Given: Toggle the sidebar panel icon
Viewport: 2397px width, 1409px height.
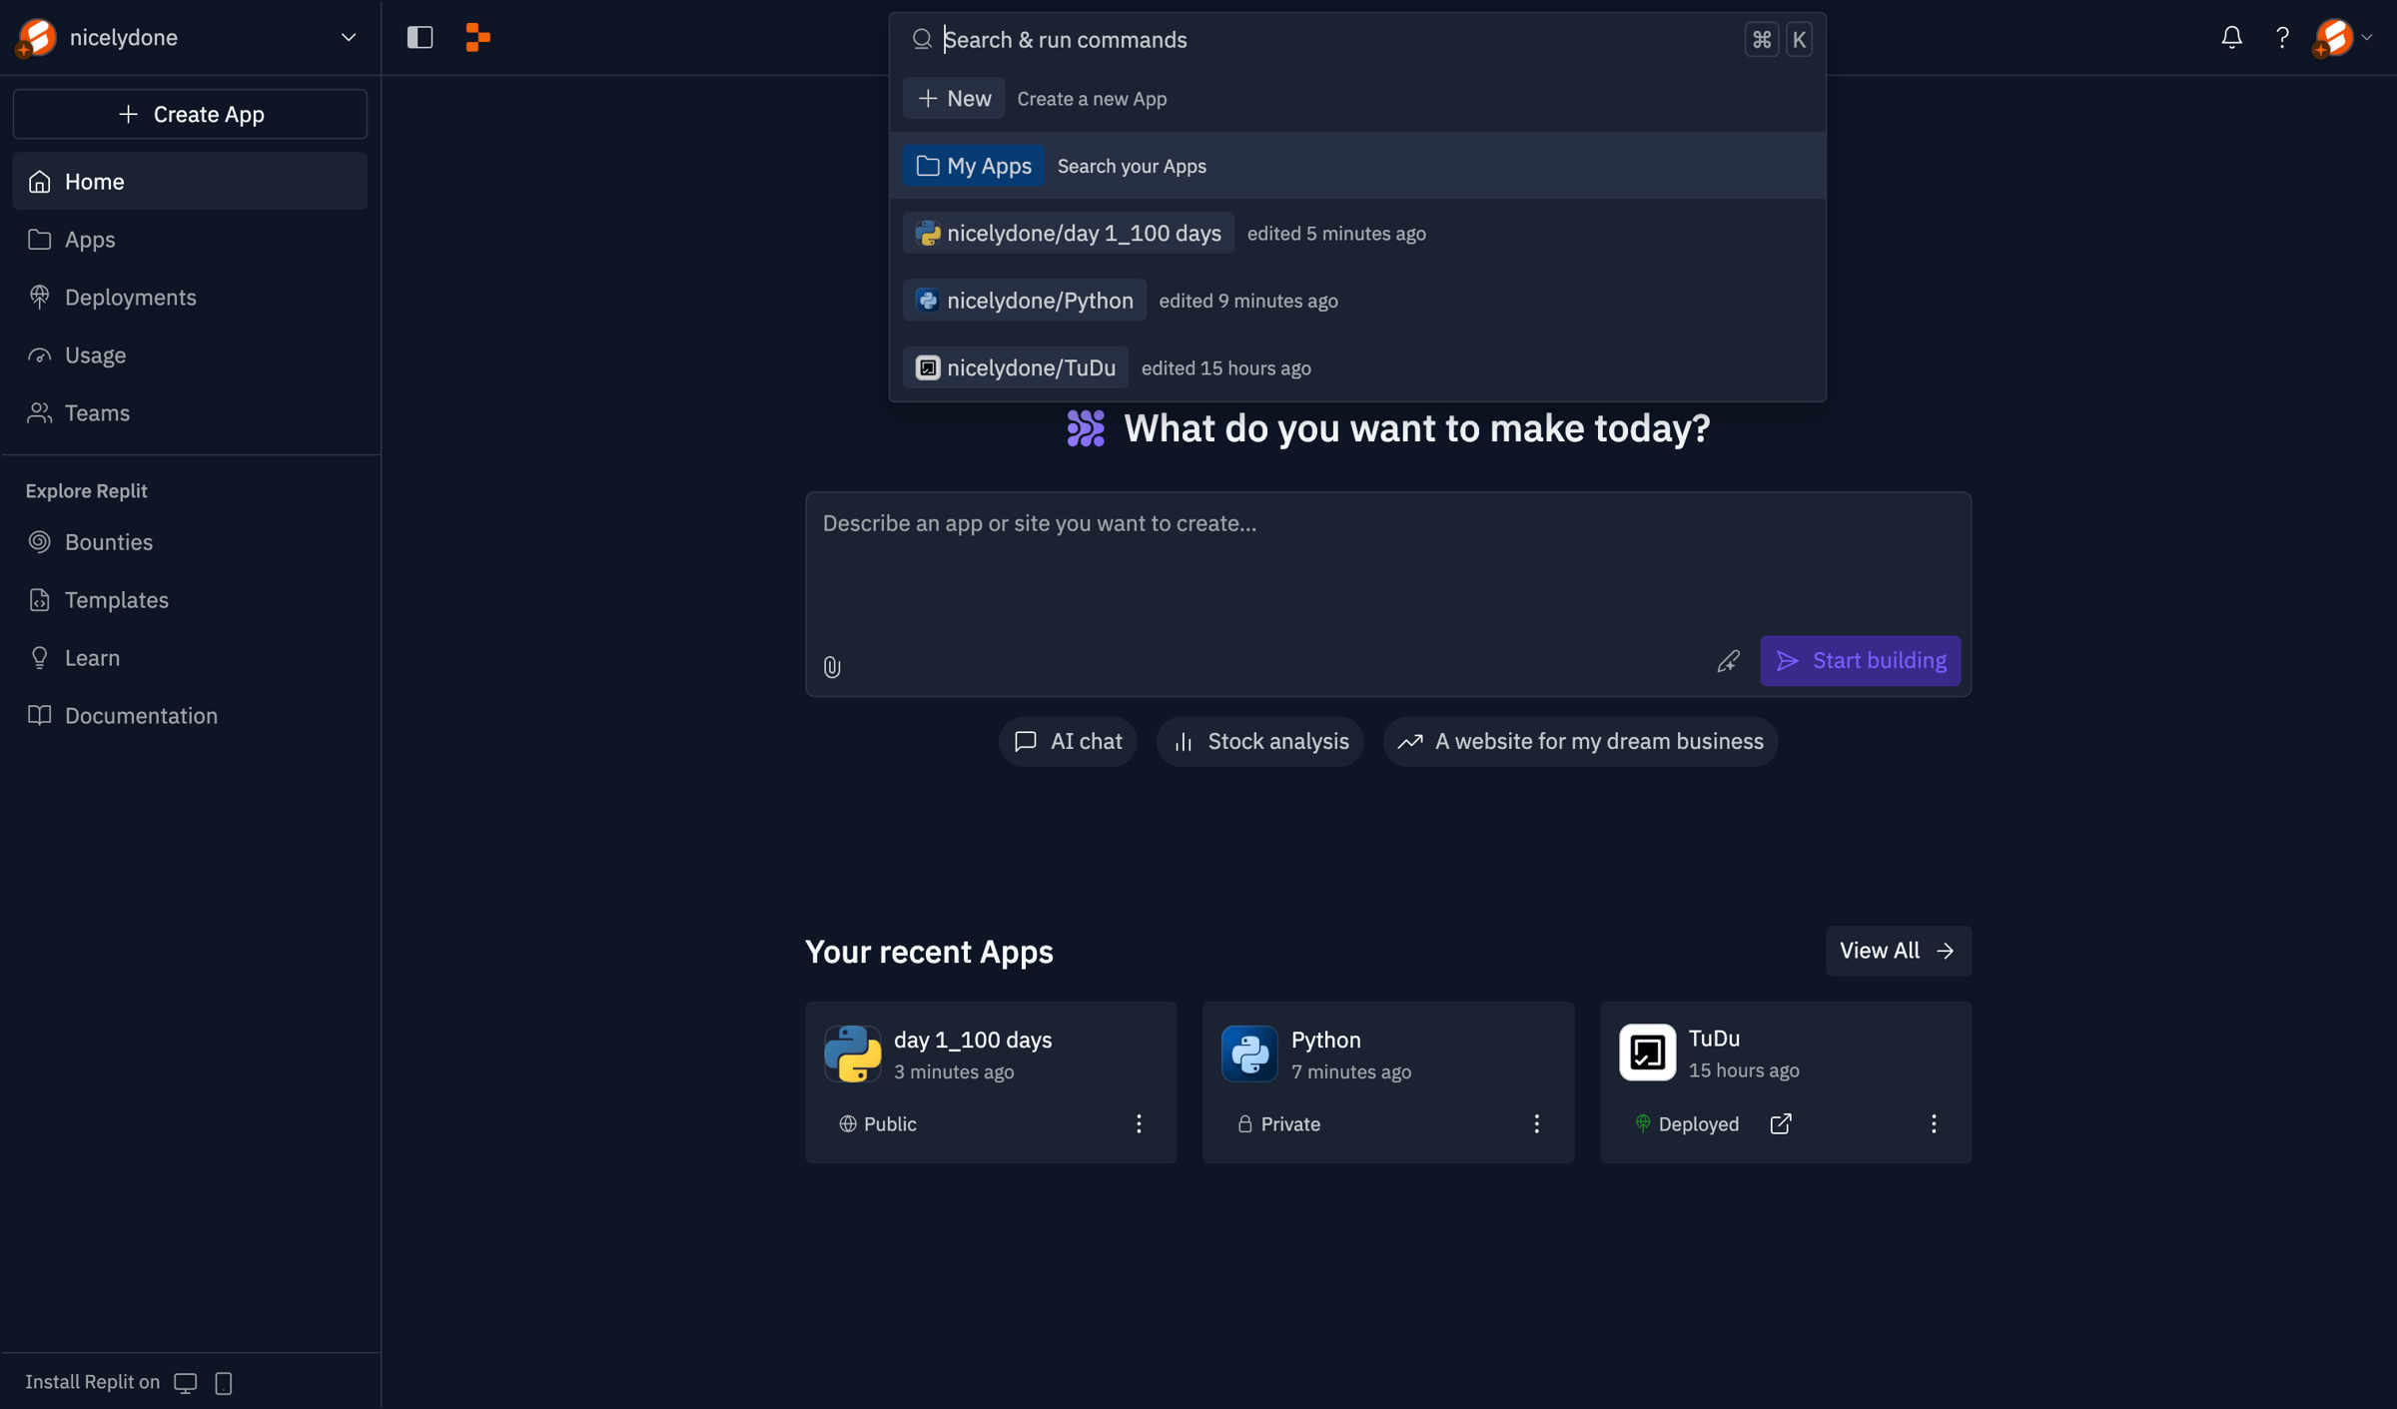Looking at the screenshot, I should 419,38.
